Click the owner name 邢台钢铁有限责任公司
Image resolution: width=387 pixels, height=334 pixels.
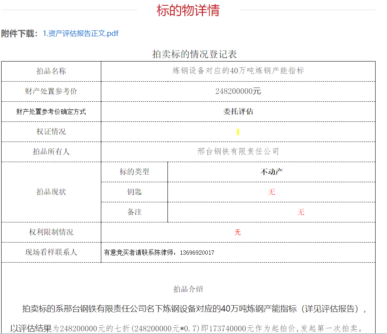click(238, 151)
